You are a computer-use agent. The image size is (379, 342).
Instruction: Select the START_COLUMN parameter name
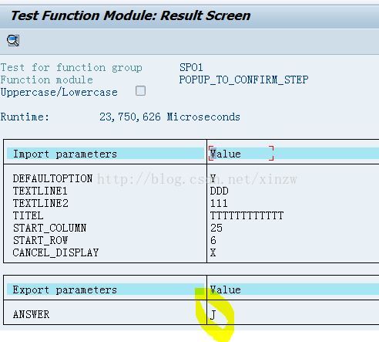[x=50, y=228]
